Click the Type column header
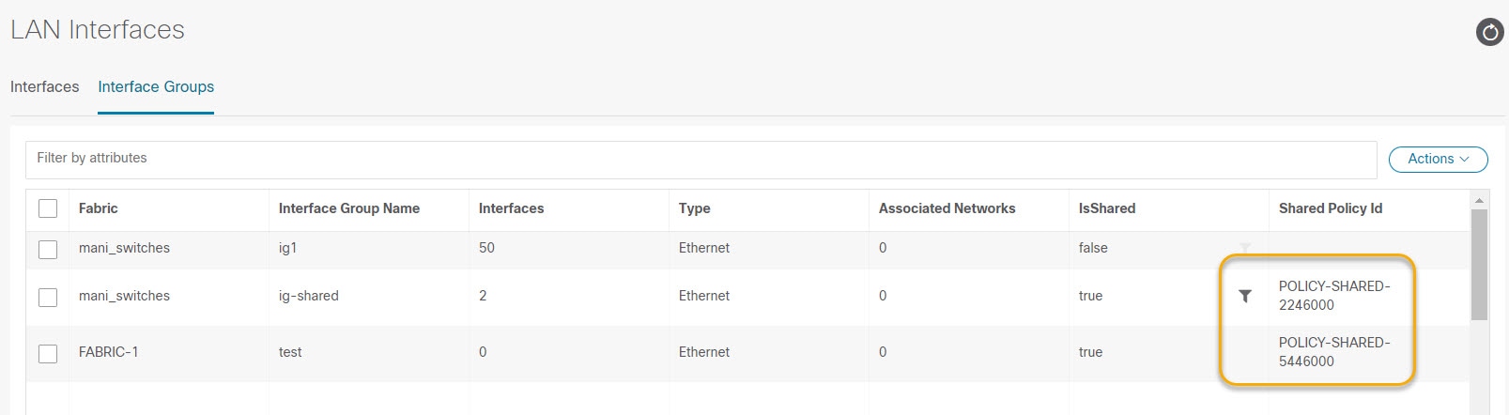 point(695,208)
